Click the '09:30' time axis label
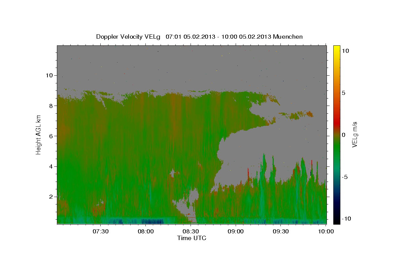The height and width of the screenshot is (269, 404). click(281, 231)
